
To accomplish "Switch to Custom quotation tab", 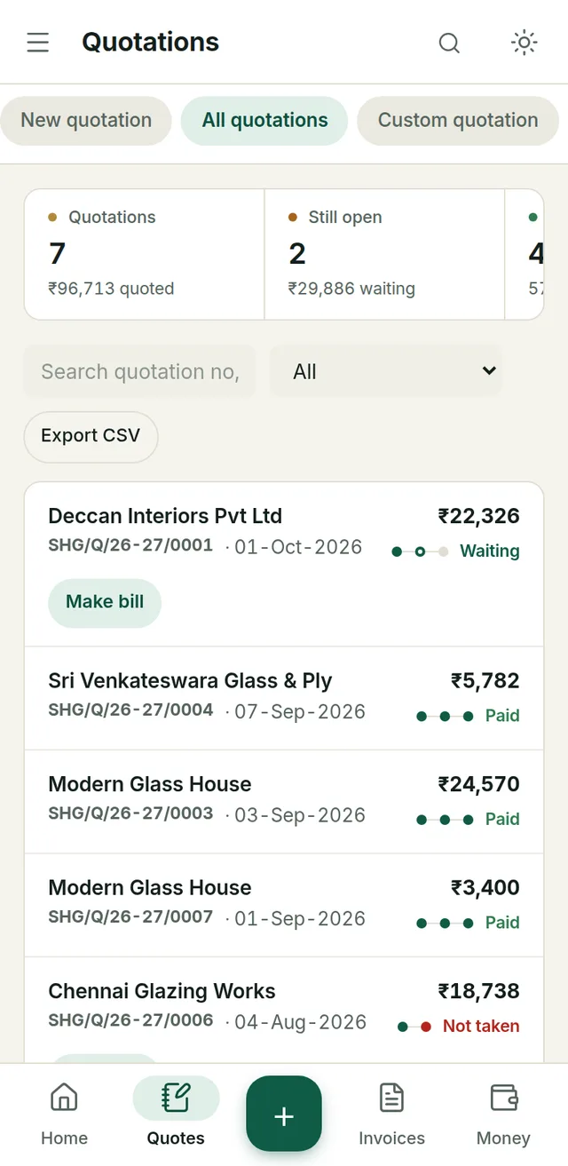I will (x=458, y=121).
